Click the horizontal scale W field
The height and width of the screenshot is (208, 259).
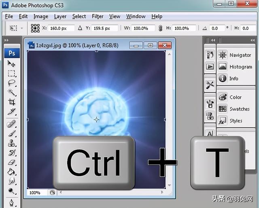143,28
